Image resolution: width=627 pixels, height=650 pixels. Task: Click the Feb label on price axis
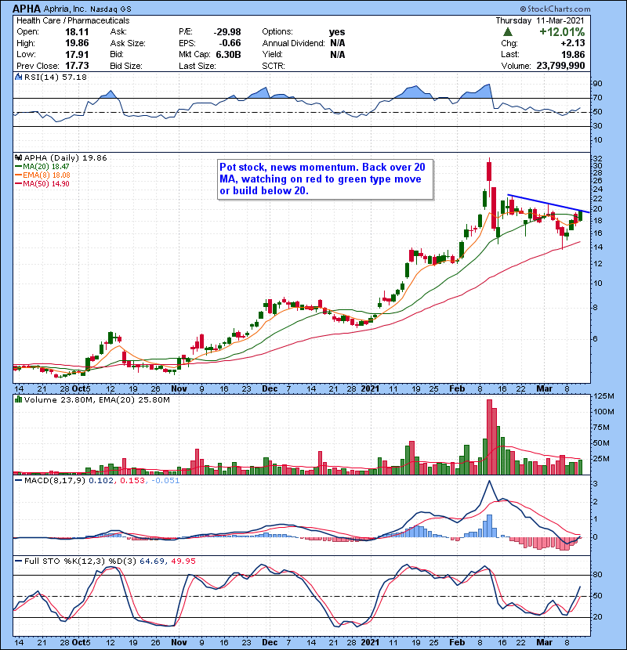[x=457, y=388]
